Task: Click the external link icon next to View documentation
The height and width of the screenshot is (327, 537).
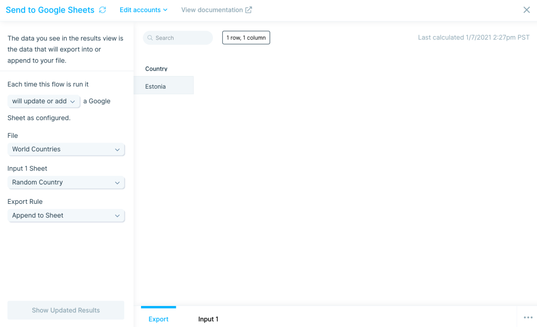Action: tap(249, 10)
